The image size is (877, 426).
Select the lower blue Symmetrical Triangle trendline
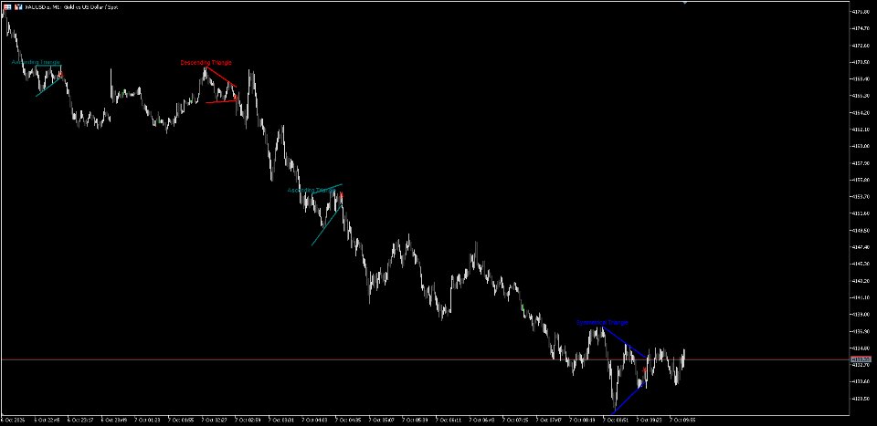click(x=629, y=398)
